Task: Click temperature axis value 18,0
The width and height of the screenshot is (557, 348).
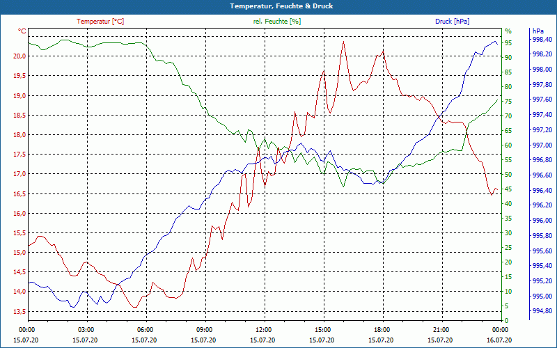Action: (20, 134)
